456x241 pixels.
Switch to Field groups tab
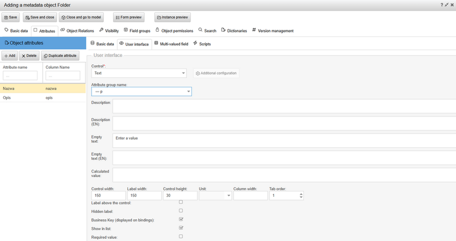click(x=137, y=30)
